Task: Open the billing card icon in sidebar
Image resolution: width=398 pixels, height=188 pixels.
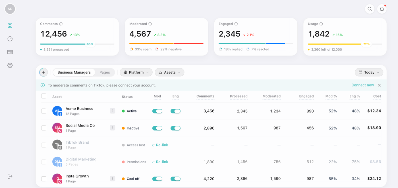Action: 10,52
